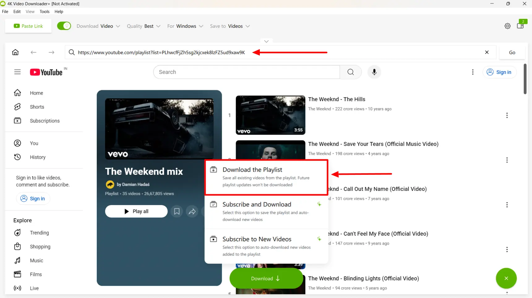Save playlist with bookmark icon
Screen dimensions: 532x298
(177, 211)
